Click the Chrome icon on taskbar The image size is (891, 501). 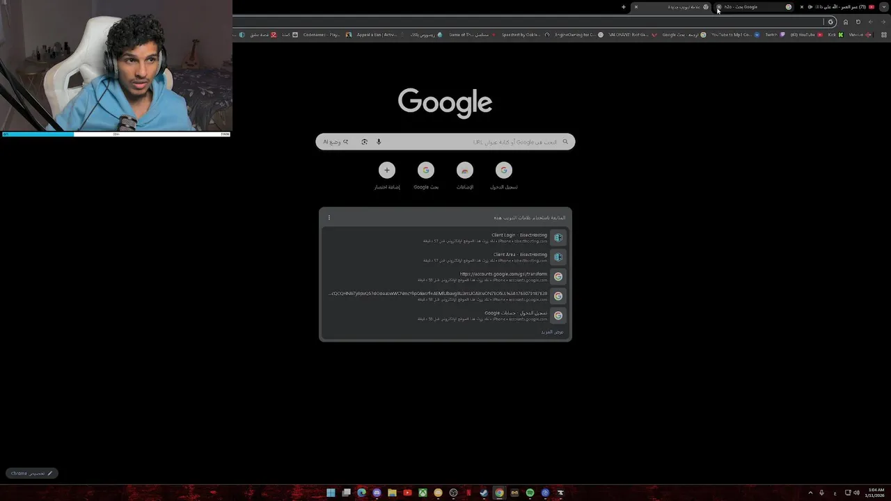point(499,493)
